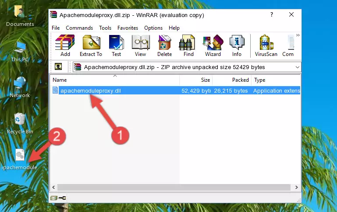Go up one folder level
The image size is (337, 212).
pos(58,67)
